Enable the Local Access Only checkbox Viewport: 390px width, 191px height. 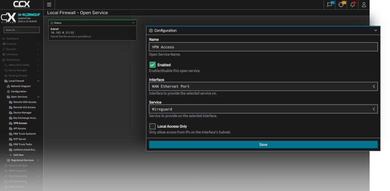pos(152,127)
